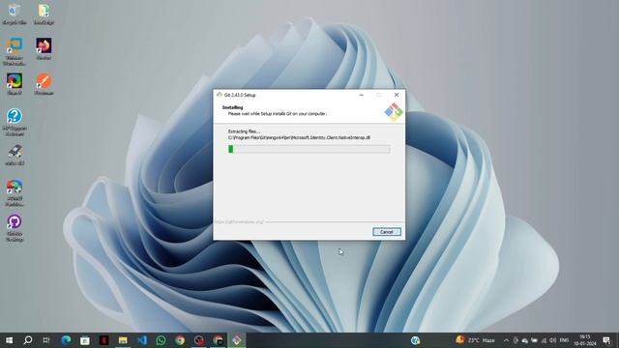Show hidden system tray icons
The height and width of the screenshot is (348, 619).
coord(506,340)
